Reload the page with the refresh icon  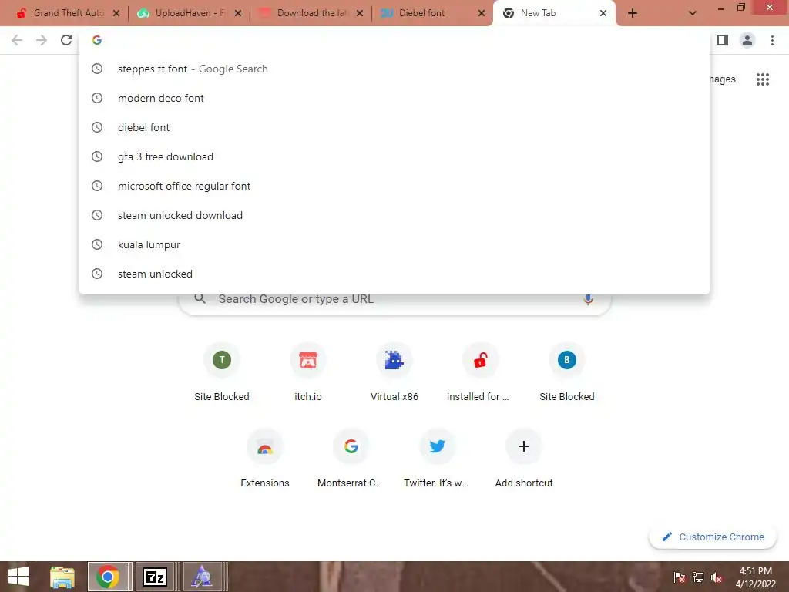click(x=66, y=40)
